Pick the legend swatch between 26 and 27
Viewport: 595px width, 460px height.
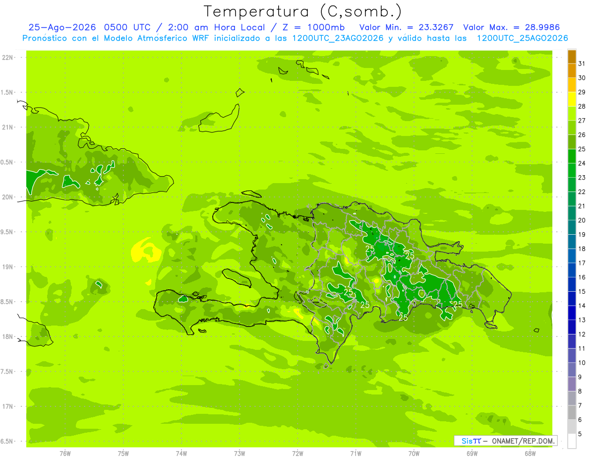(x=572, y=128)
